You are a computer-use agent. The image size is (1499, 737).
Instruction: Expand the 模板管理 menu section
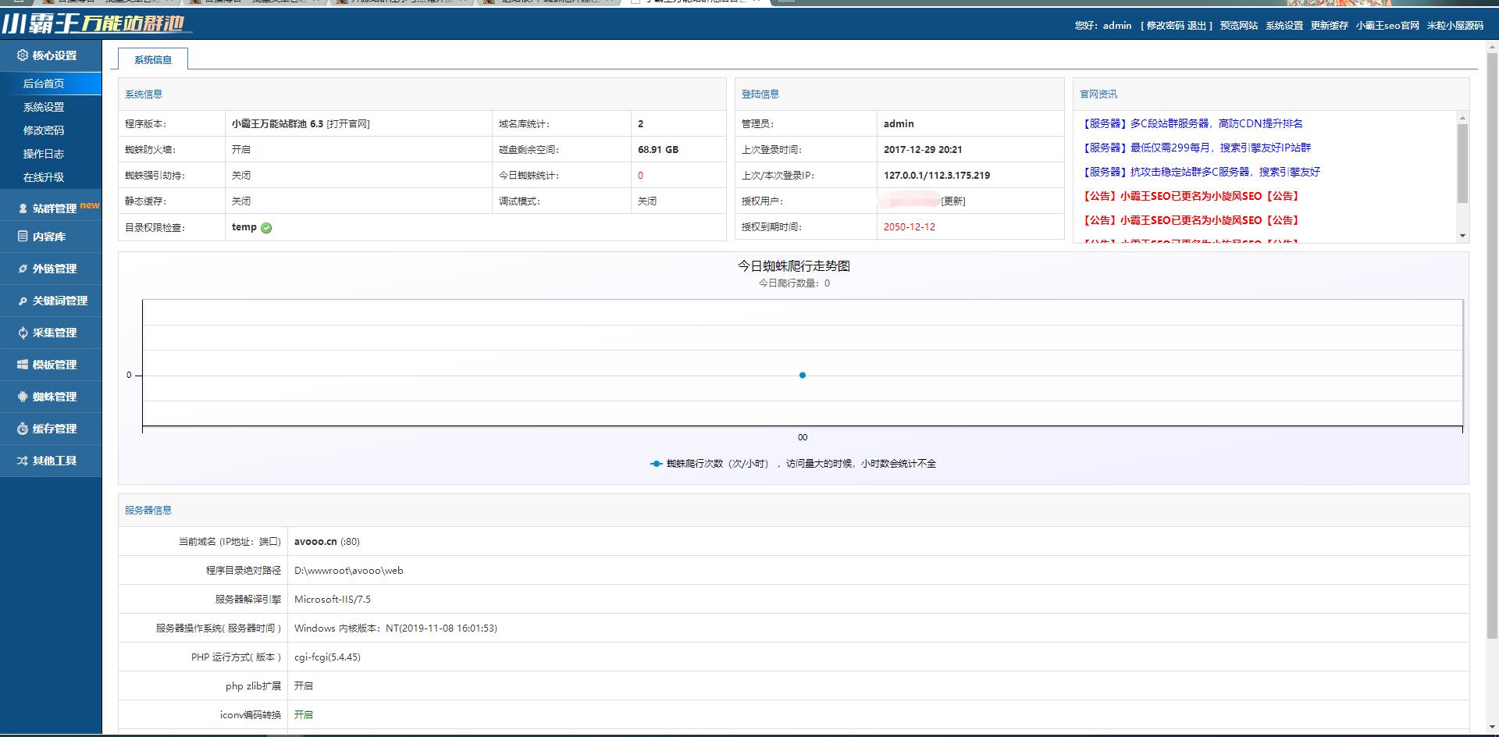(x=51, y=365)
